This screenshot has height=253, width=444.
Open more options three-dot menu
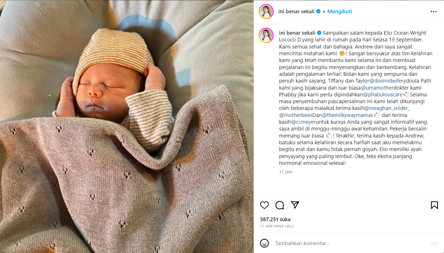click(434, 12)
